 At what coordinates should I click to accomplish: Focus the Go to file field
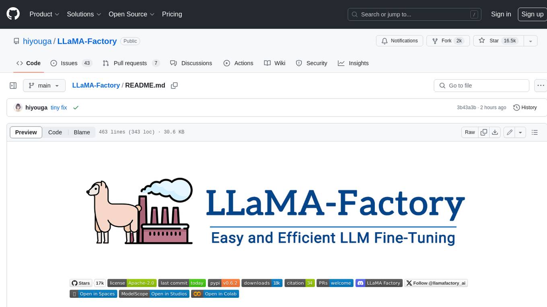click(481, 86)
